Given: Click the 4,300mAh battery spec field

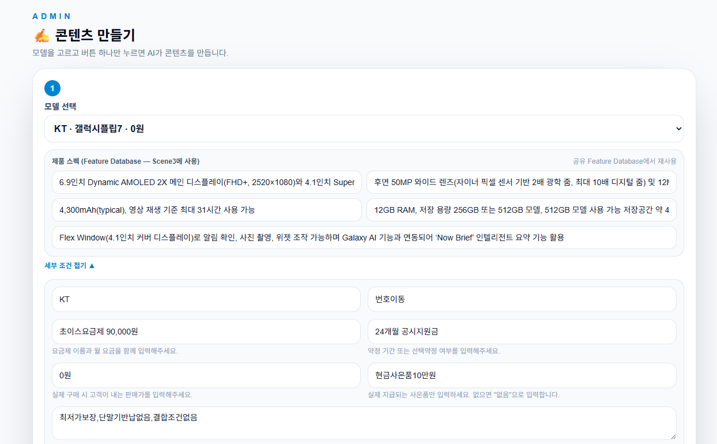Looking at the screenshot, I should click(x=207, y=210).
